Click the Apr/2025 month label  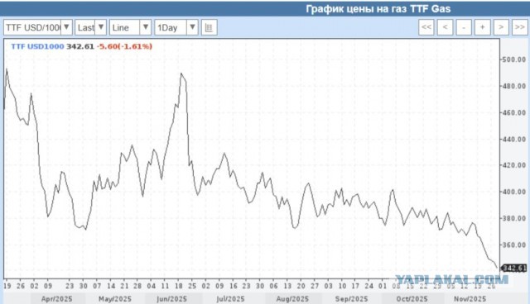pos(57,299)
